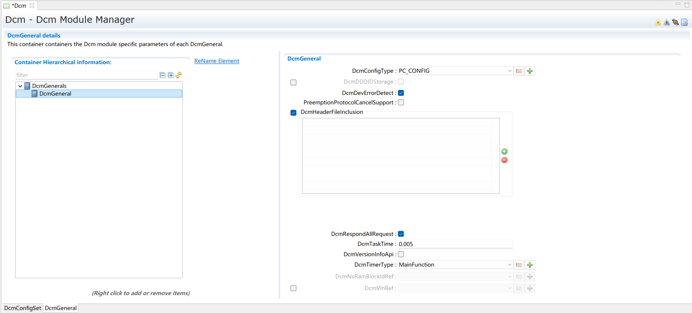Add a DcmHeaderFileInclusion entry with green plus
The height and width of the screenshot is (313, 692).
pos(504,152)
